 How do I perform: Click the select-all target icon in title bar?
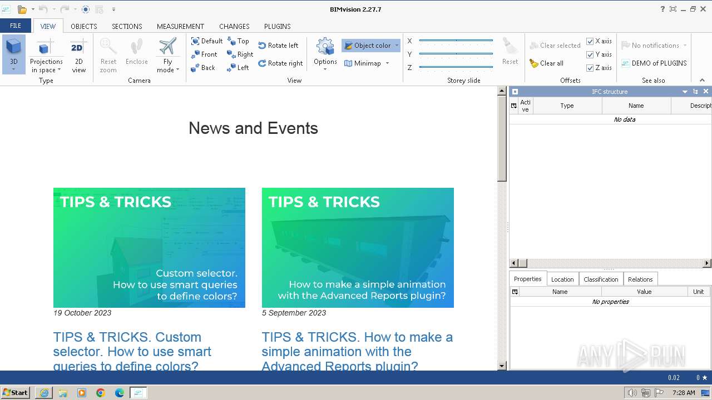(x=85, y=9)
